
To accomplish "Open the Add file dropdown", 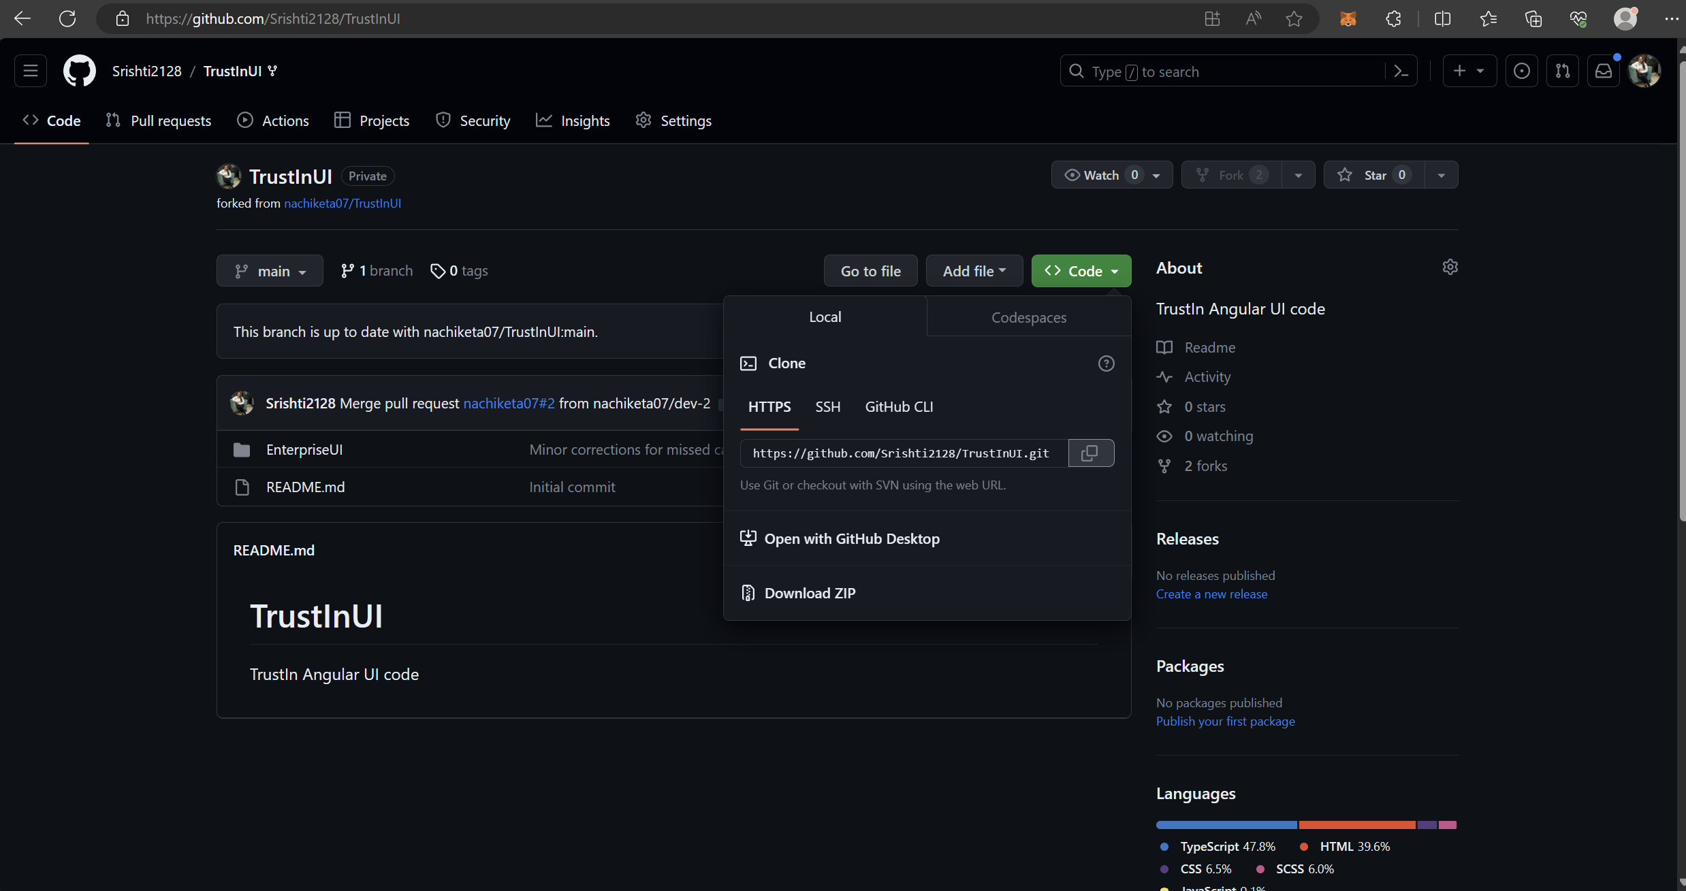I will tap(974, 271).
